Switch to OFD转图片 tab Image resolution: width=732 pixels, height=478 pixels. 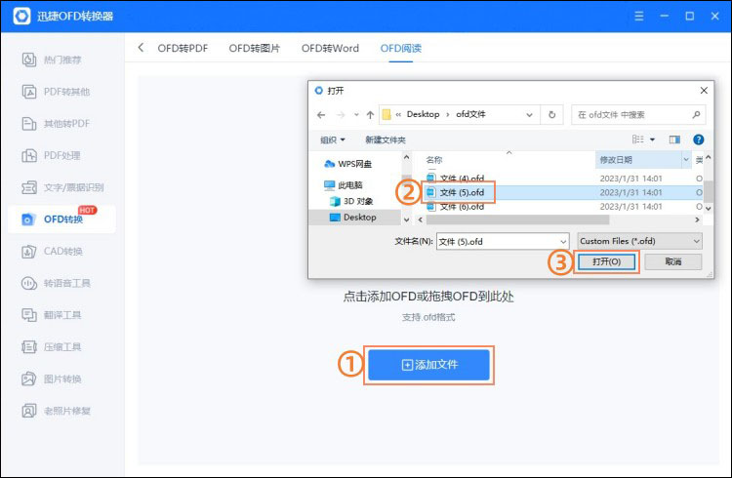255,48
